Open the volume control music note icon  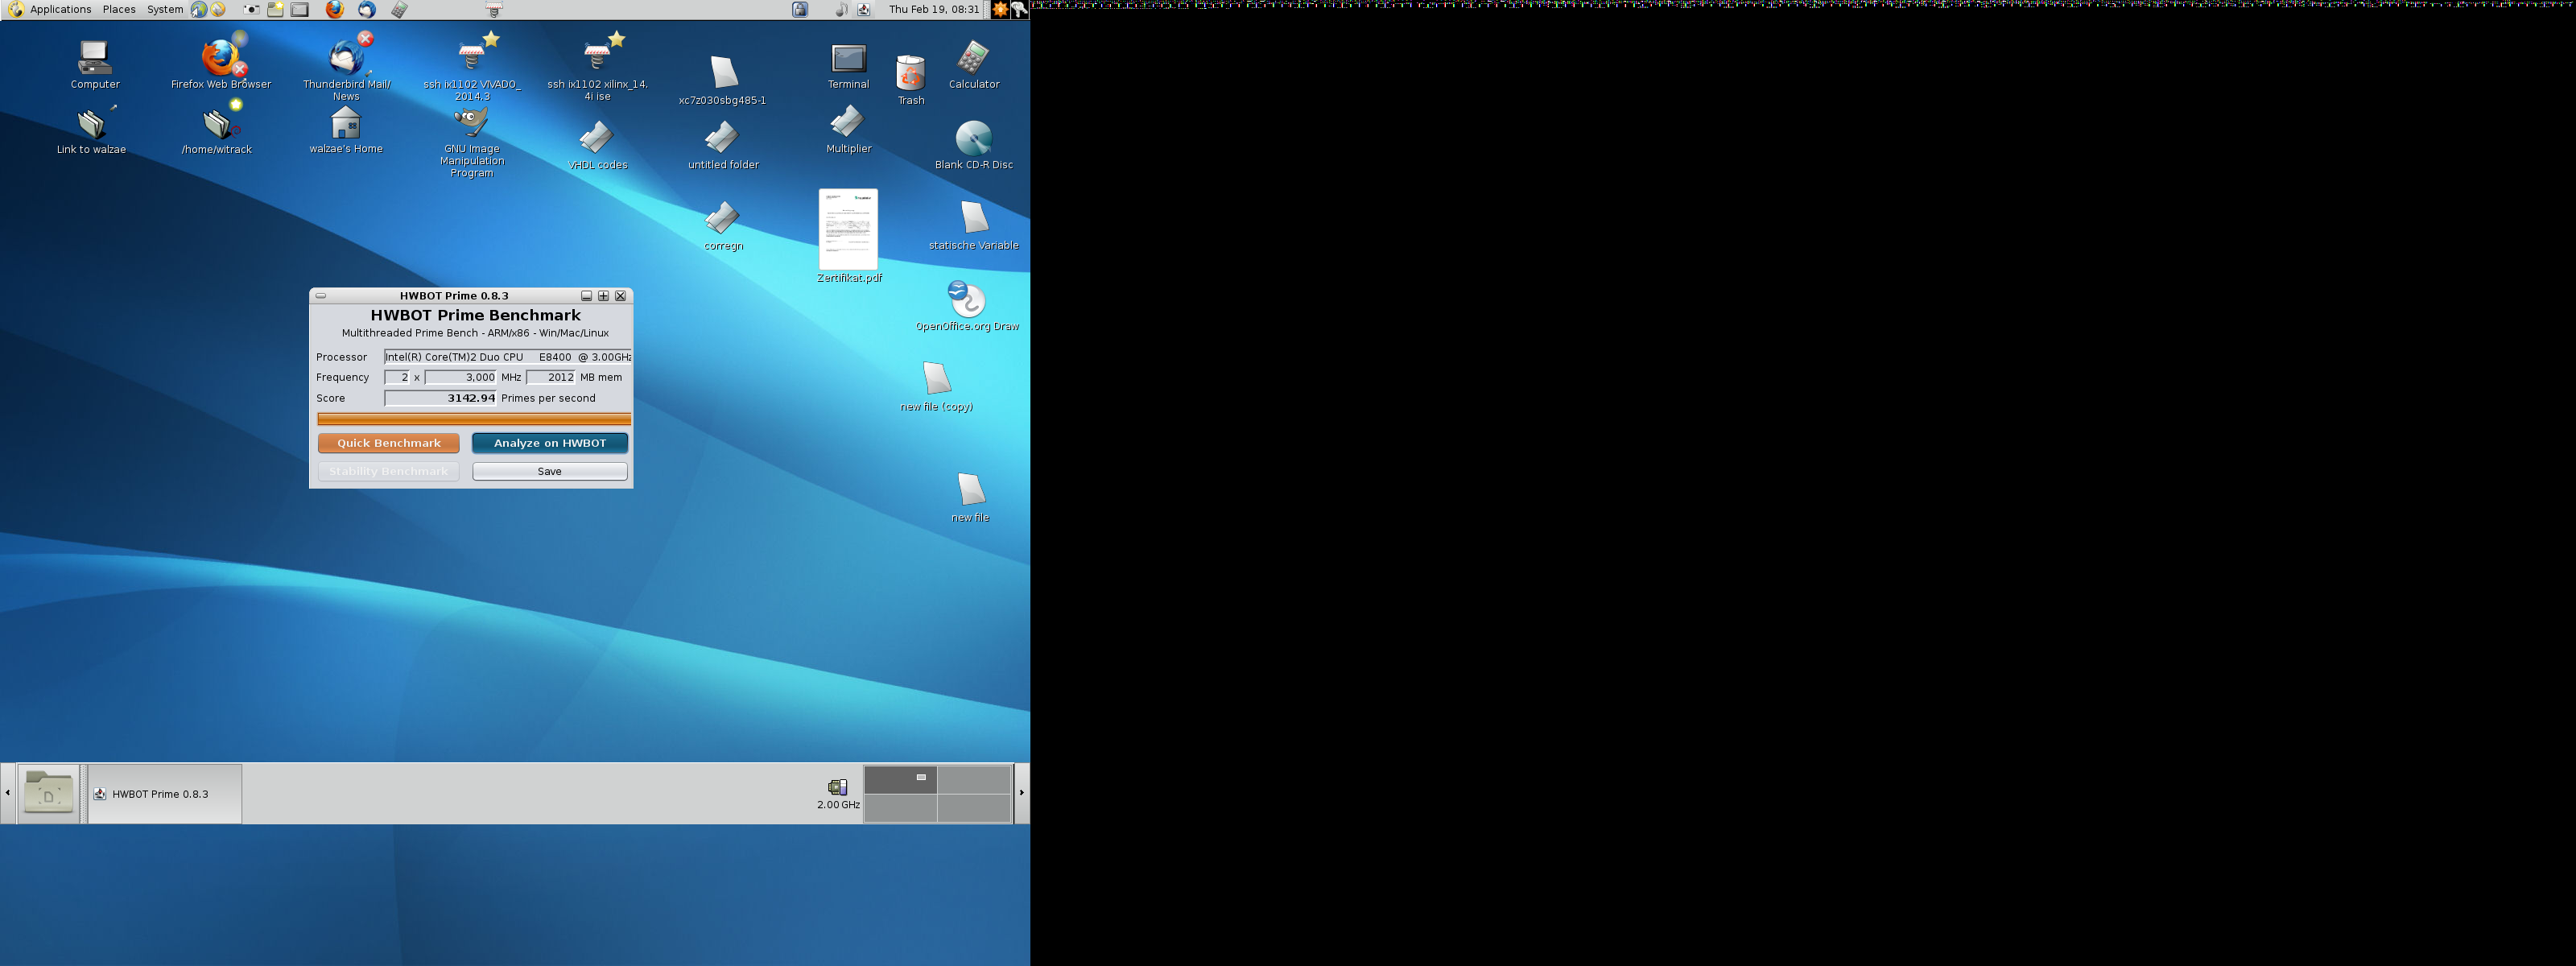841,9
